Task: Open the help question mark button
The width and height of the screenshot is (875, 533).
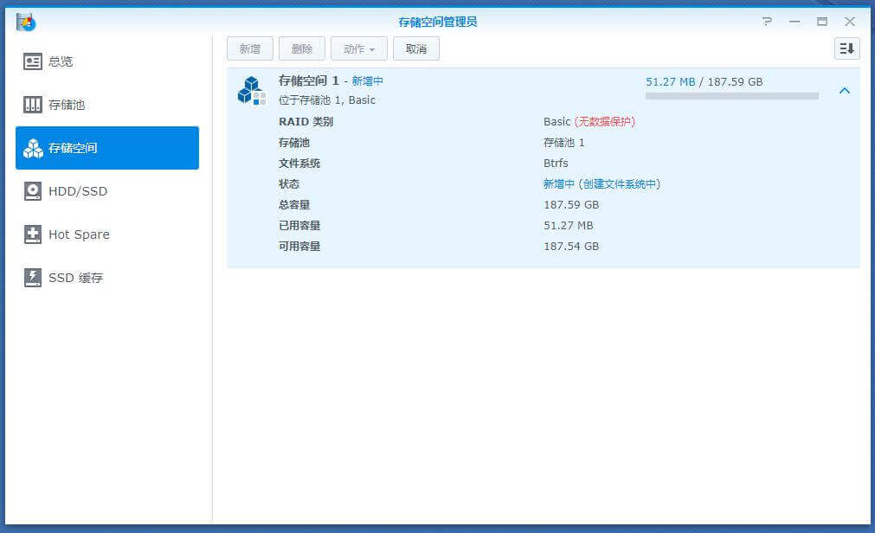Action: (767, 22)
